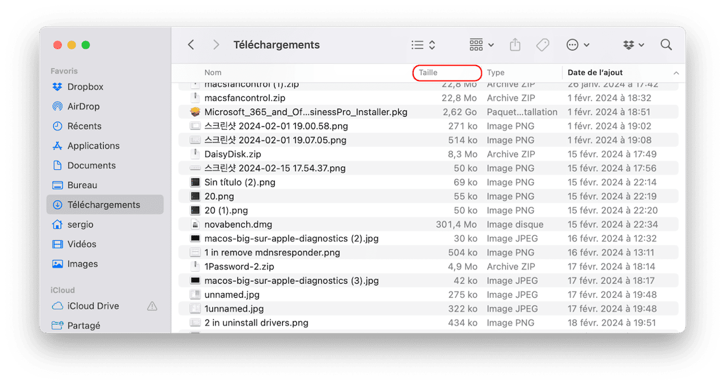Open the Dropbox toolbar dropdown
725x385 pixels.
[634, 45]
